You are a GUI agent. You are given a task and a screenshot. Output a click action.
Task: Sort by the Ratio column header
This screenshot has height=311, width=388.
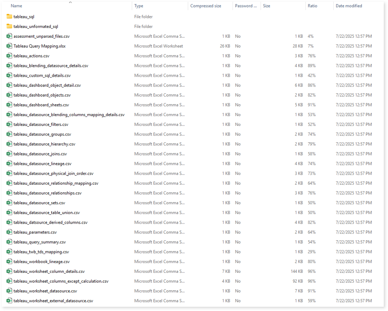click(312, 6)
